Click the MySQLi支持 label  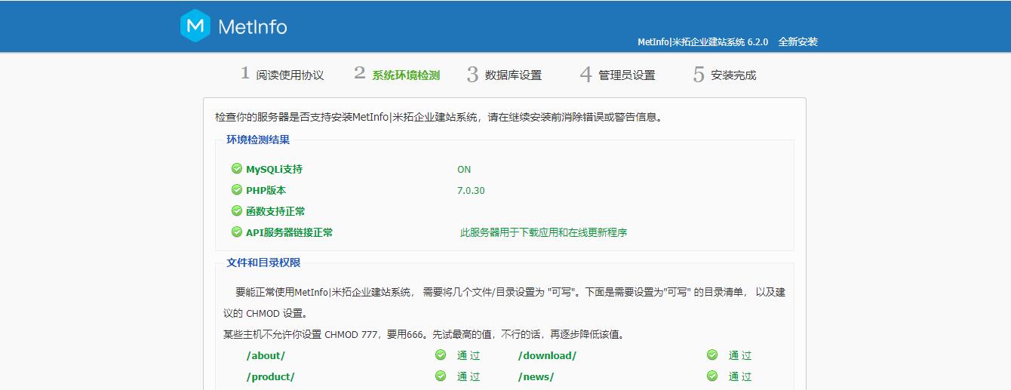click(274, 169)
